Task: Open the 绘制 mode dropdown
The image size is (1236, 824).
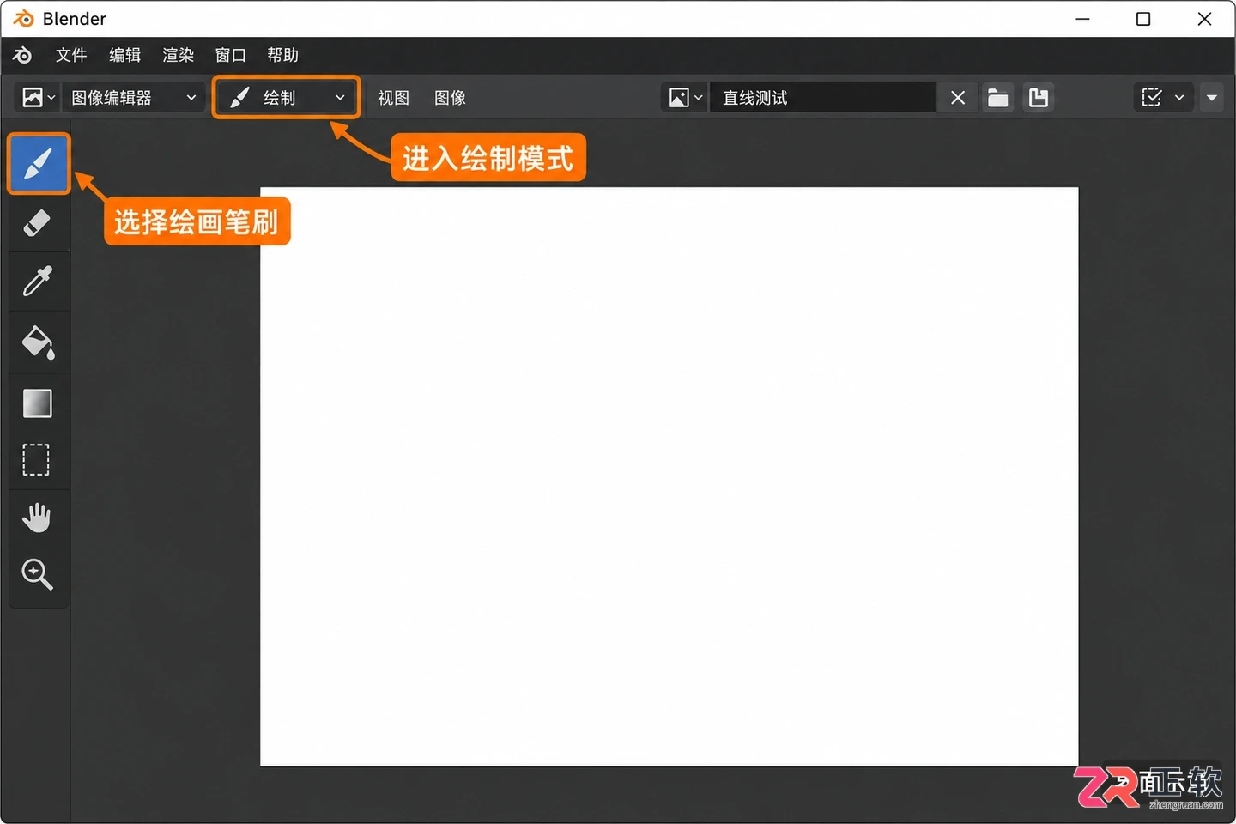Action: [x=287, y=98]
